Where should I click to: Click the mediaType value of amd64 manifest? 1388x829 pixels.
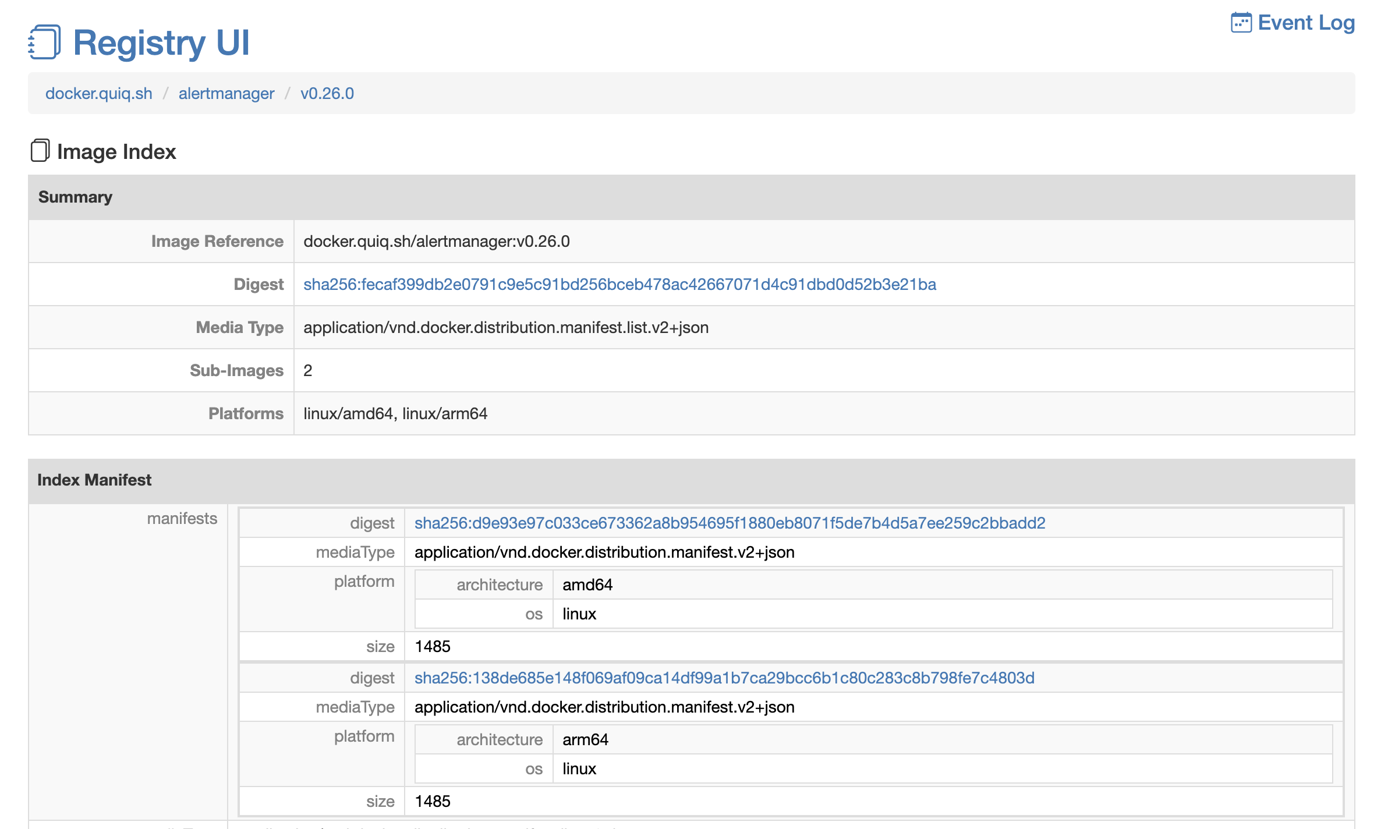click(x=604, y=552)
